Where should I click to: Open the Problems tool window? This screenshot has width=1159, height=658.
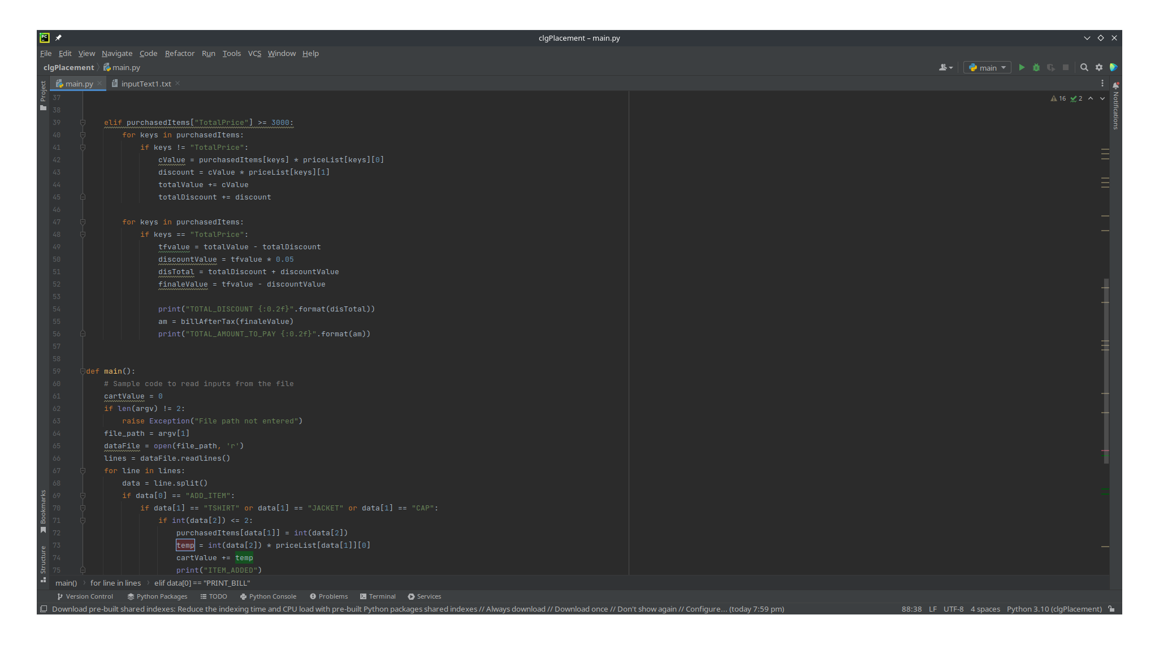[328, 596]
